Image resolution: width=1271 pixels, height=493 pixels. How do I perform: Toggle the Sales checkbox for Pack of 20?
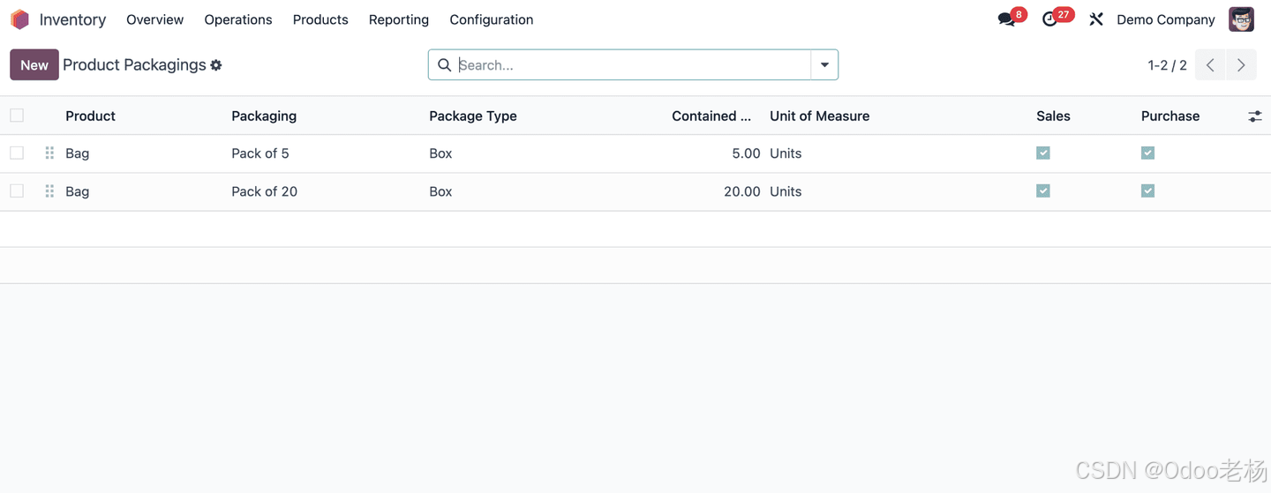1043,191
